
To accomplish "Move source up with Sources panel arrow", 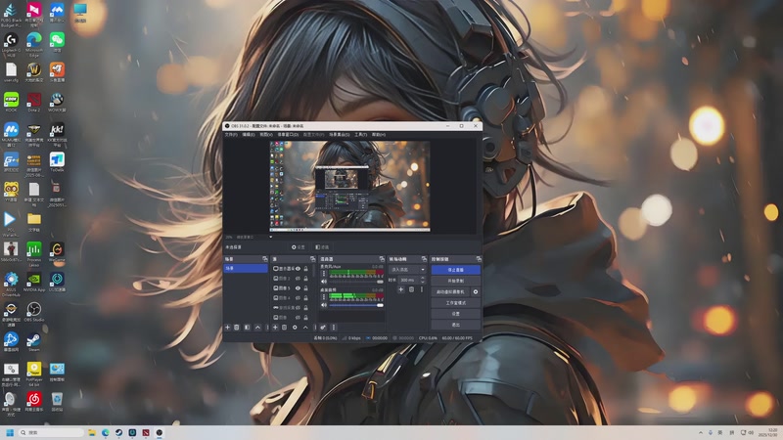I will pos(305,328).
